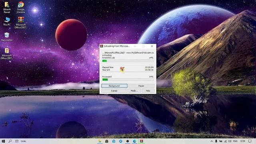This screenshot has height=144, width=256.
Task: Open the notification center
Action: pos(250,141)
